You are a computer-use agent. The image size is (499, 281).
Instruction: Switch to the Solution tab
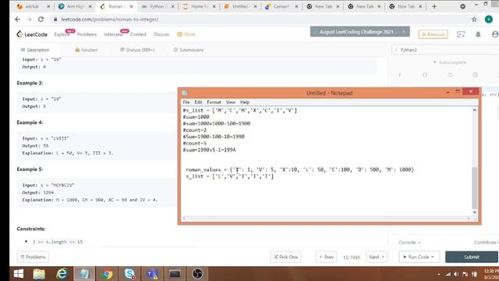click(87, 50)
